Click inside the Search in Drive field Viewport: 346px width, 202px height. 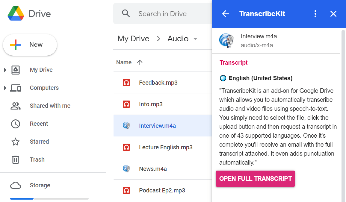coord(162,14)
